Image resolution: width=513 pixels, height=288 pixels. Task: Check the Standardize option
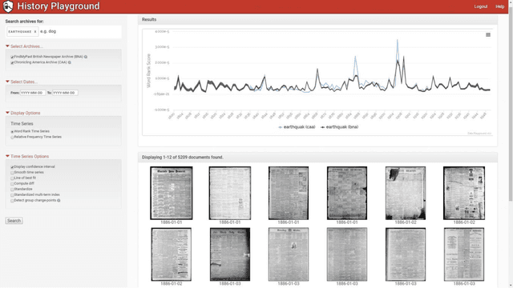(12, 189)
